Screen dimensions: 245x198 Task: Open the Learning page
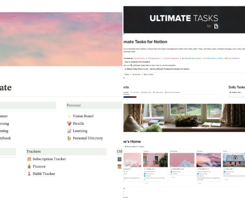(80, 131)
